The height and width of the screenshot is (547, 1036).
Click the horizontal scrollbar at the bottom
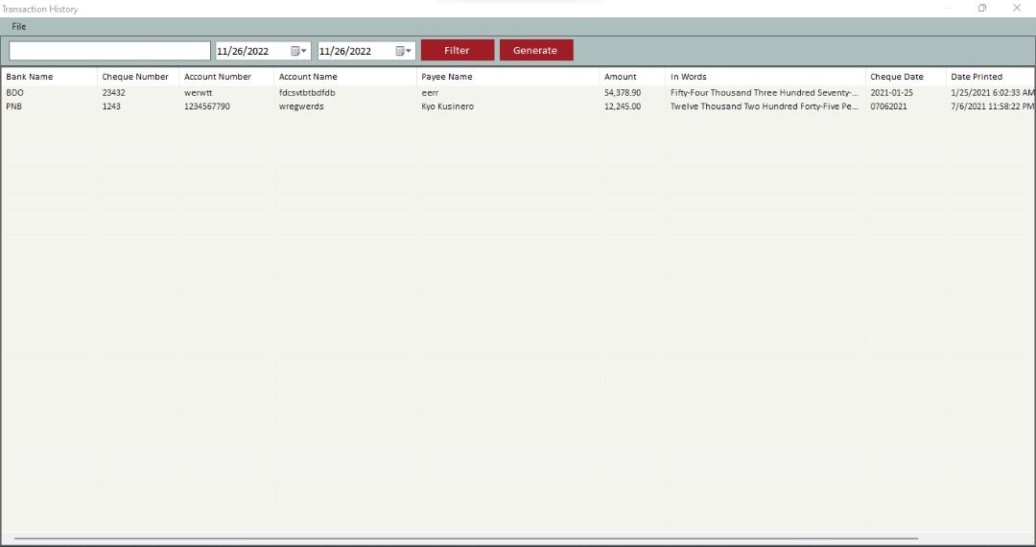pos(466,539)
